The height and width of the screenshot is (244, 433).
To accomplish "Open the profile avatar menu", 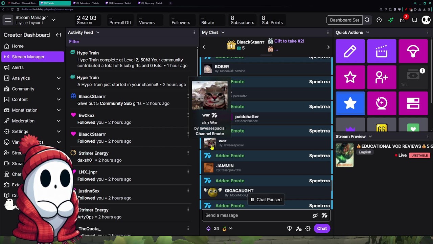I will point(426,20).
